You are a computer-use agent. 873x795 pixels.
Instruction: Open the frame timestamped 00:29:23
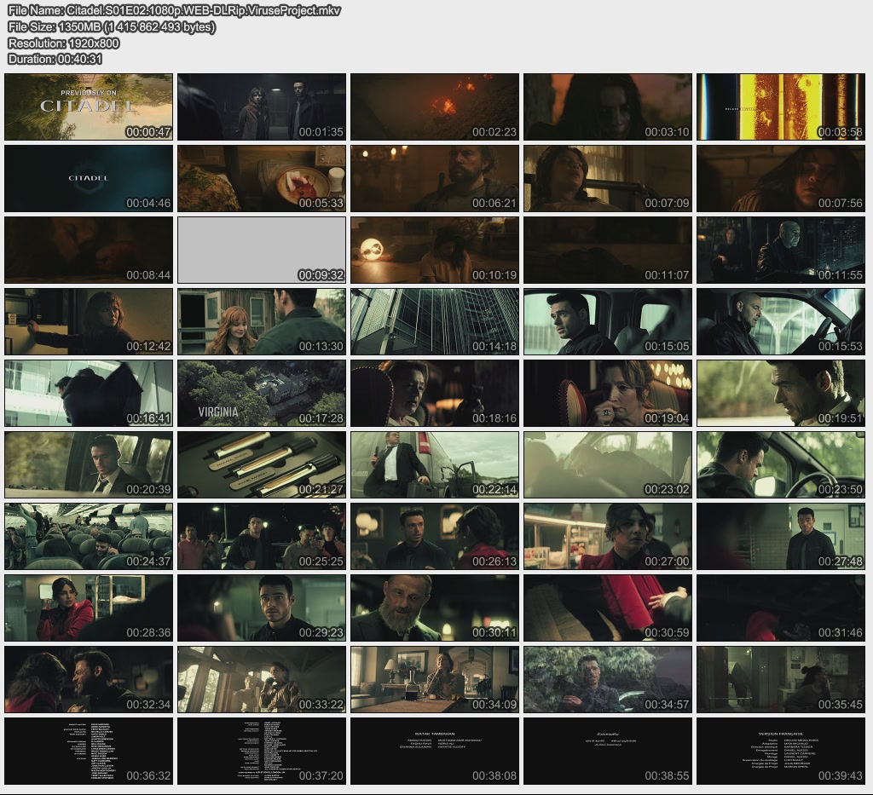click(x=262, y=608)
